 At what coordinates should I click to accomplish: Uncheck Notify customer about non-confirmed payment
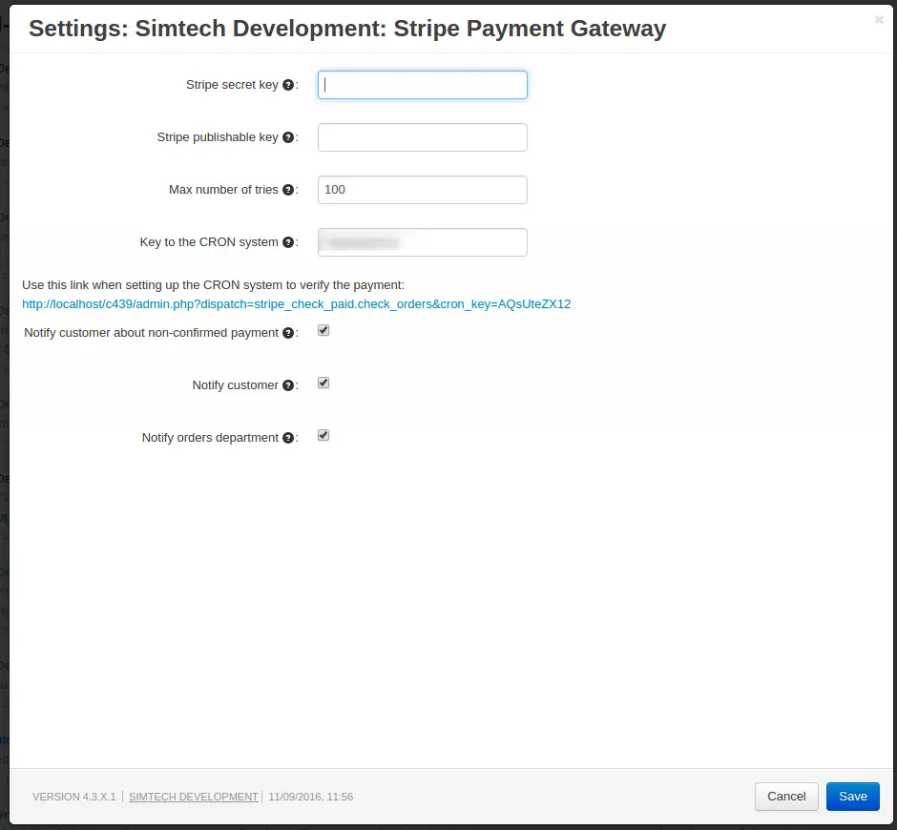(323, 330)
